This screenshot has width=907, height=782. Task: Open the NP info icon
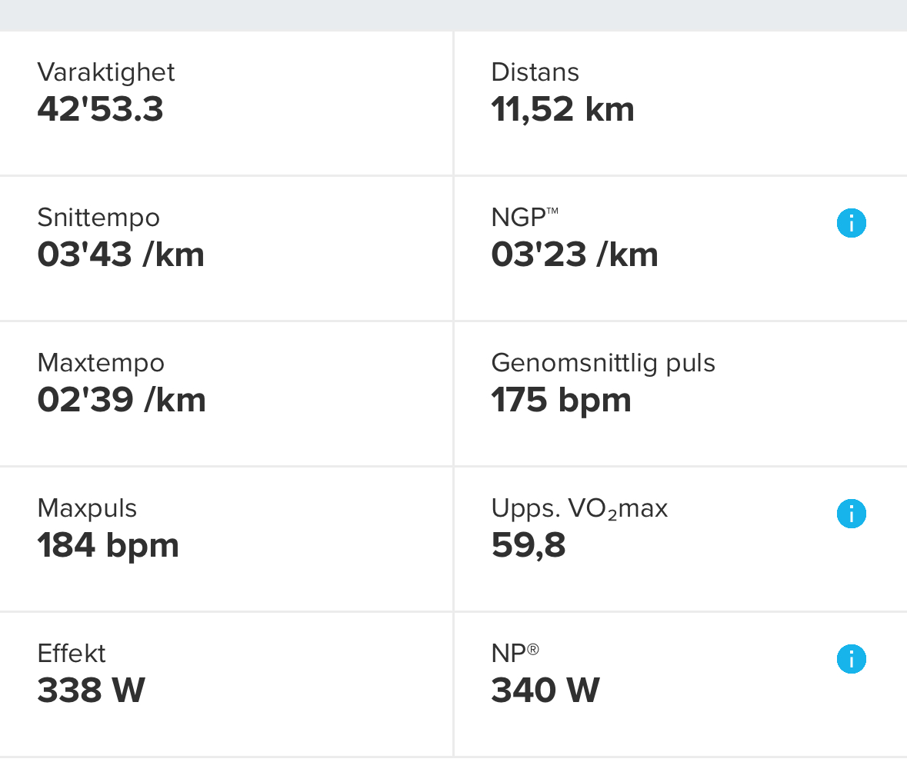tap(852, 659)
